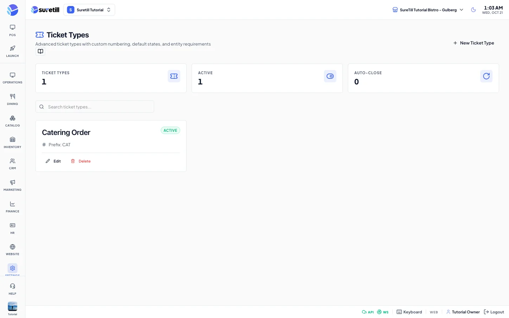Screen dimensions: 509x318
Task: Open the Inventory section
Action: tap(12, 142)
